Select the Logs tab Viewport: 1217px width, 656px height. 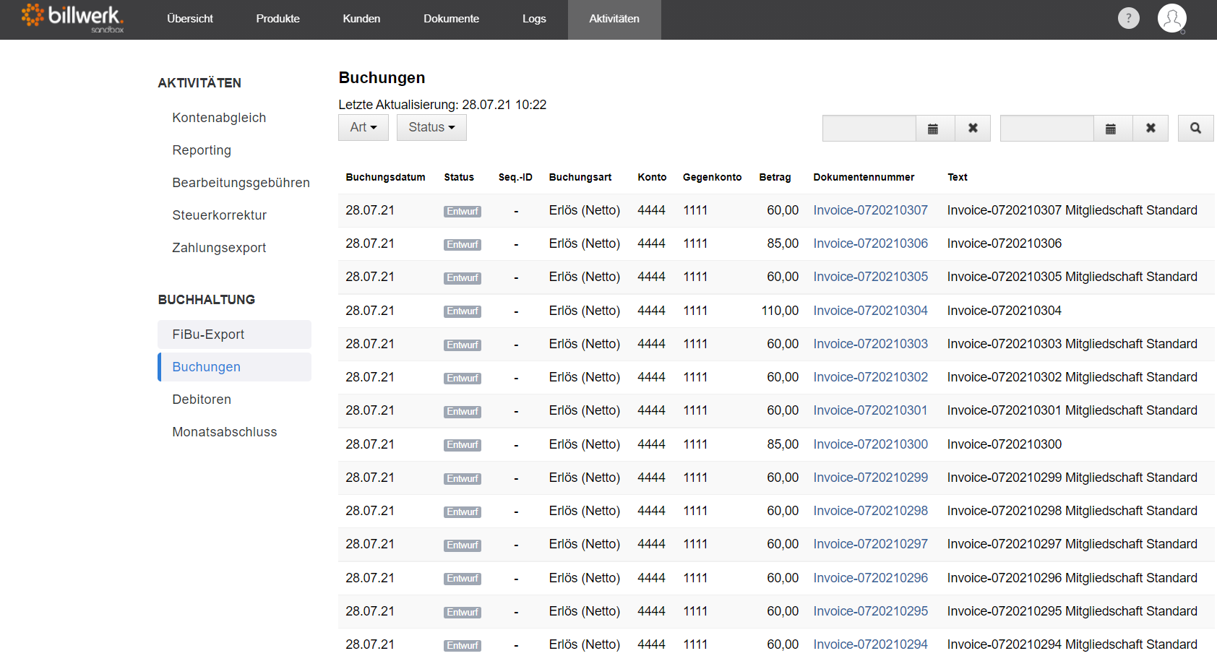[534, 19]
